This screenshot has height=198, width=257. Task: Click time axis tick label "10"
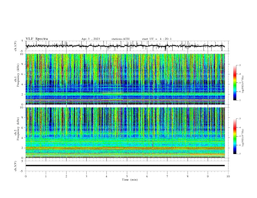228,176
